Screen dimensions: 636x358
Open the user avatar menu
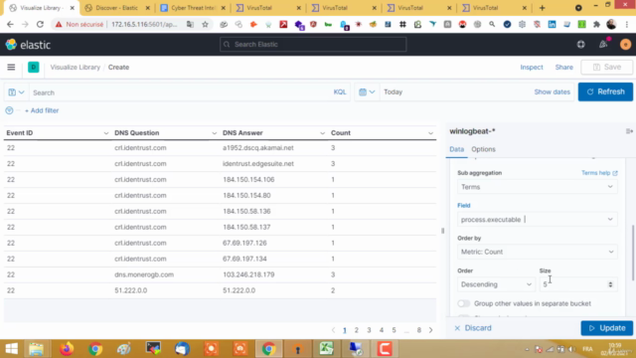(625, 45)
